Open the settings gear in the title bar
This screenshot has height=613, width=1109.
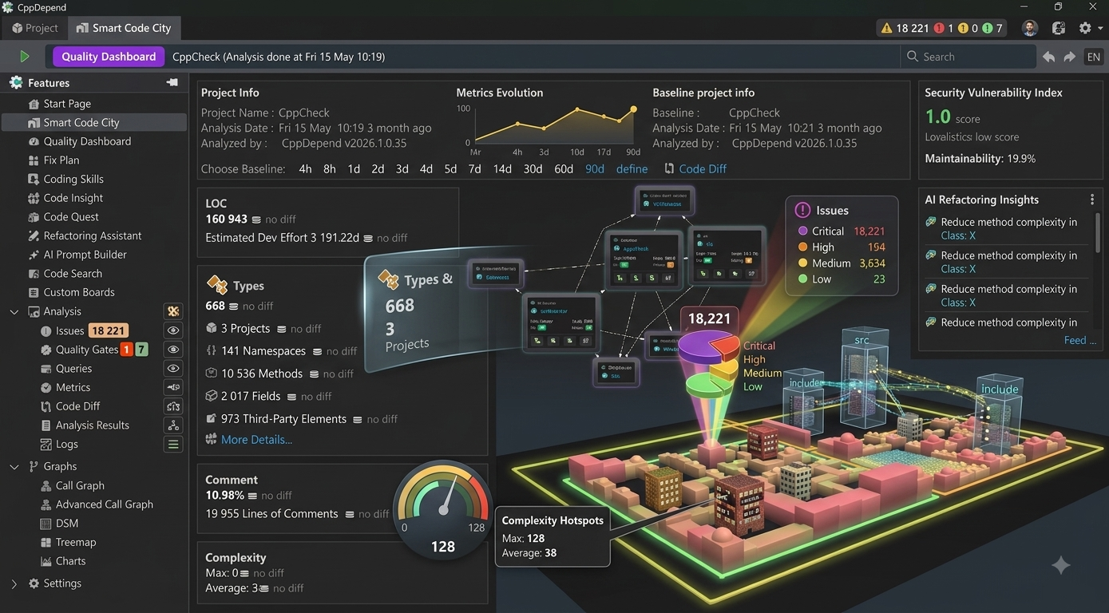click(x=1085, y=28)
